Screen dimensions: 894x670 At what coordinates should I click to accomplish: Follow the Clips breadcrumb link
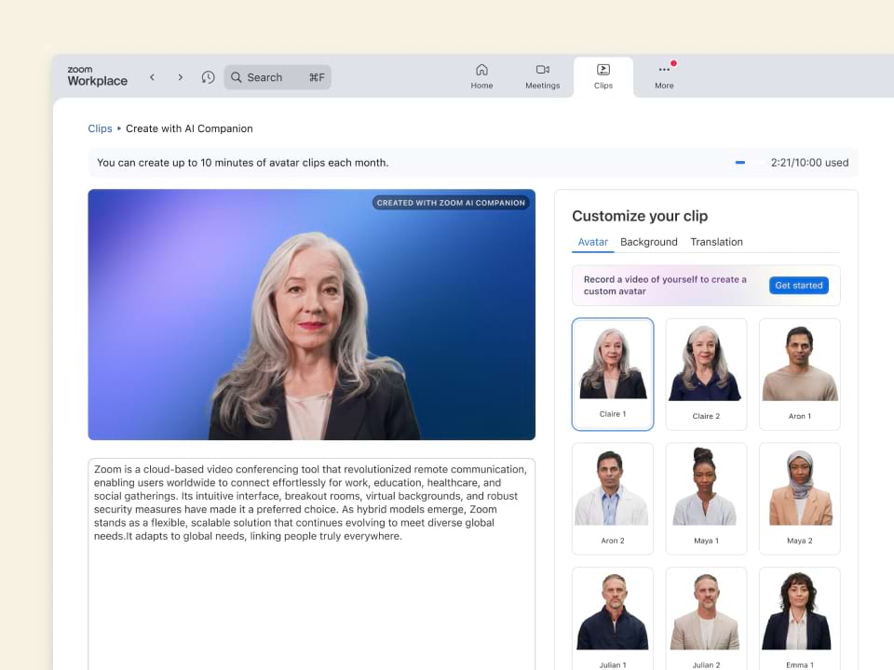(x=100, y=128)
